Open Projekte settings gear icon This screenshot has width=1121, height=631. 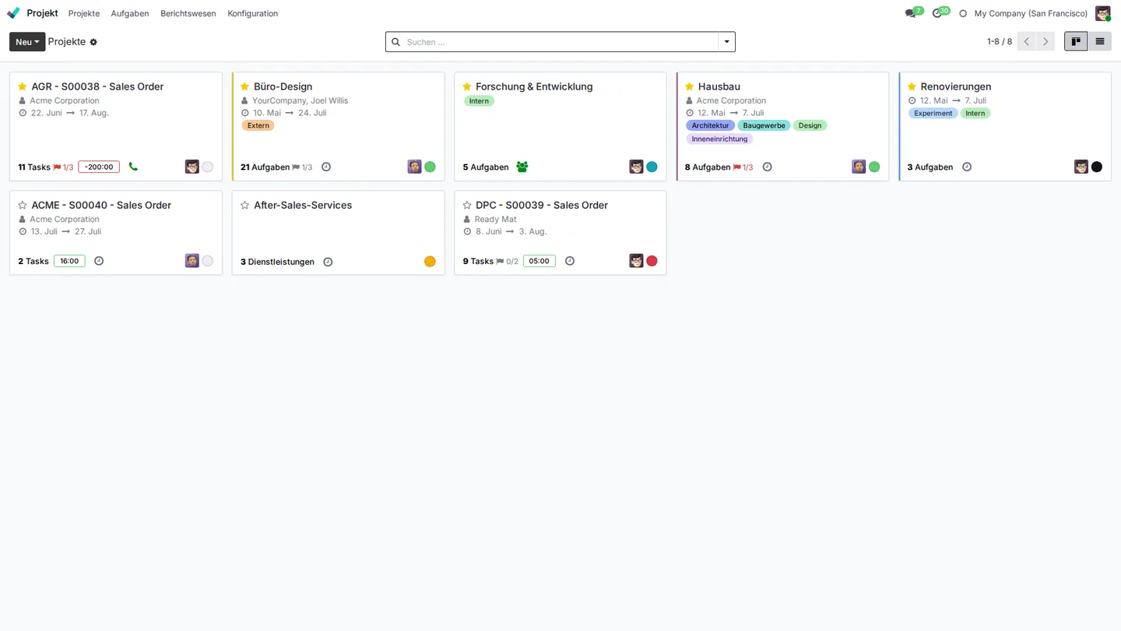(x=93, y=42)
